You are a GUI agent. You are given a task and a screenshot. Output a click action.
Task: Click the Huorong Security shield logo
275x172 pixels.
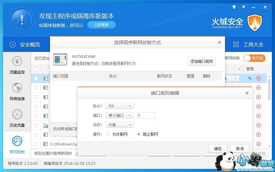255,23
